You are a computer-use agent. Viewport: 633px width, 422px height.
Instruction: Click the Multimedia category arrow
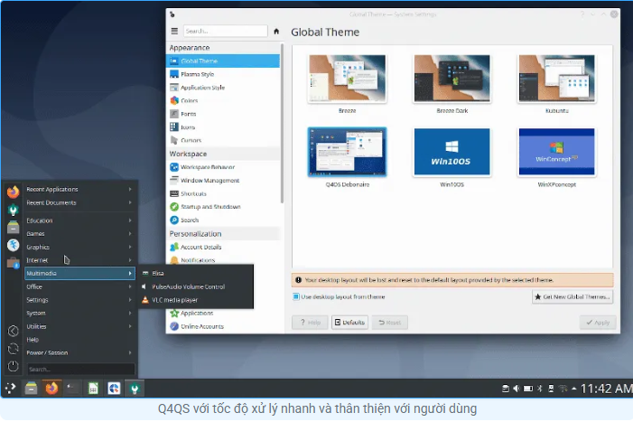pos(130,274)
